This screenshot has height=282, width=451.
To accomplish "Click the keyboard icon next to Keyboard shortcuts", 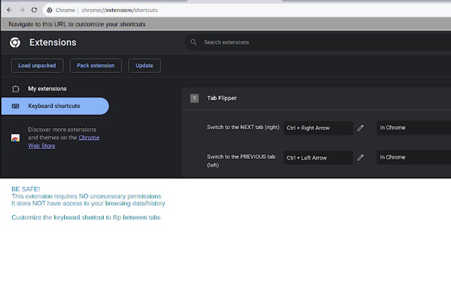I will [16, 106].
